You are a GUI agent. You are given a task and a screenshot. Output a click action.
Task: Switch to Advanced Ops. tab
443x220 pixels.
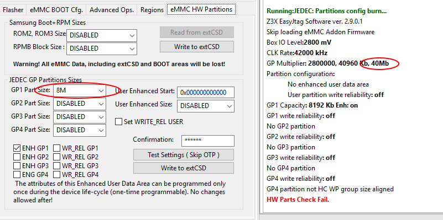(x=112, y=9)
